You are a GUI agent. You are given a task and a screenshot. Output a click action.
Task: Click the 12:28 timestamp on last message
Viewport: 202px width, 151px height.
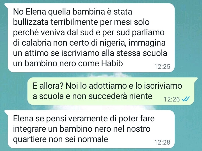162,142
